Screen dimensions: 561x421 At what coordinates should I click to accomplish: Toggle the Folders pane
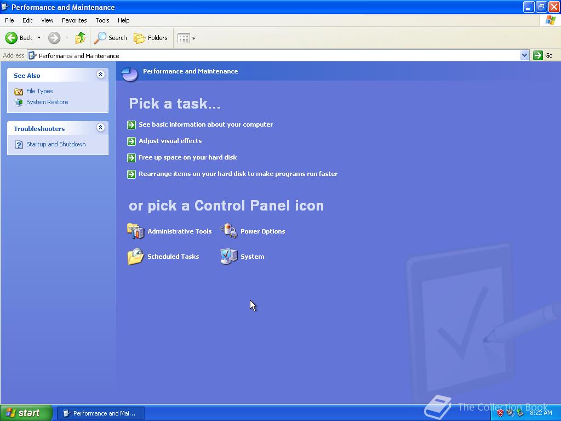tap(150, 38)
